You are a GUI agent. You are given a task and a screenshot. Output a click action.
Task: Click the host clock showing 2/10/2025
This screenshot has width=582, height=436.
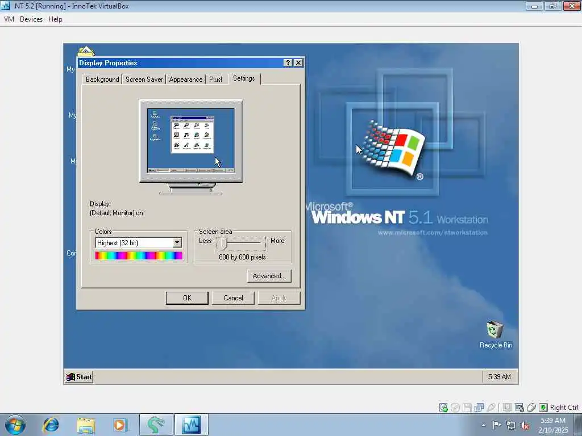(553, 425)
